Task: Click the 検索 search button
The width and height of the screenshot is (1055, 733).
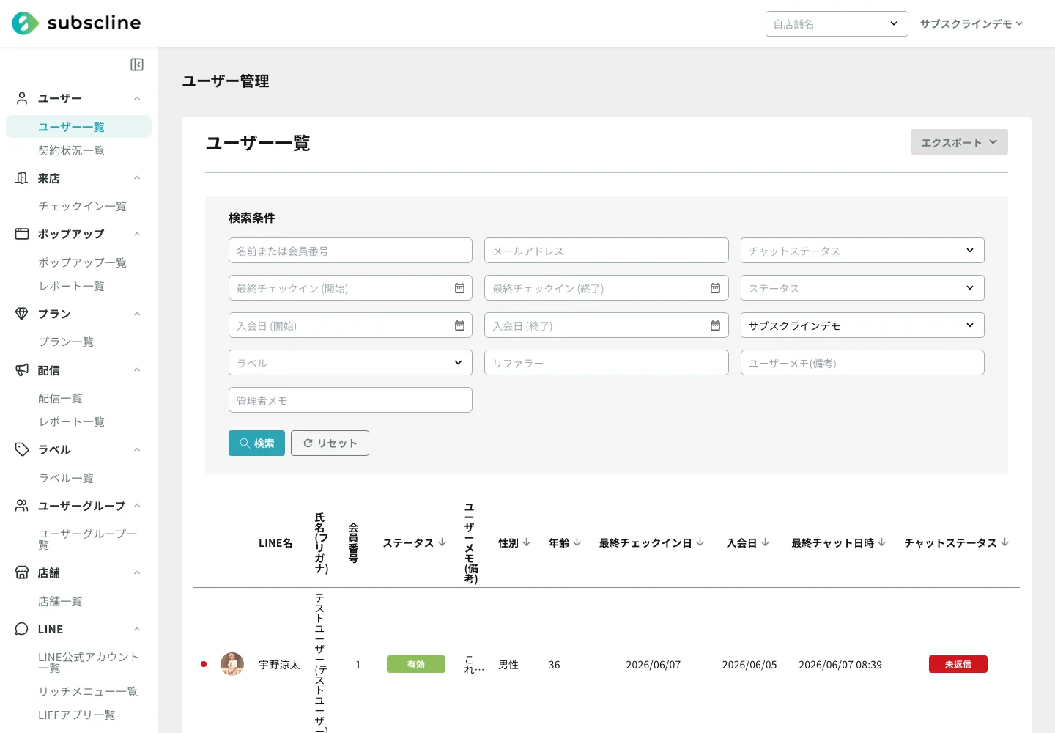Action: tap(256, 443)
